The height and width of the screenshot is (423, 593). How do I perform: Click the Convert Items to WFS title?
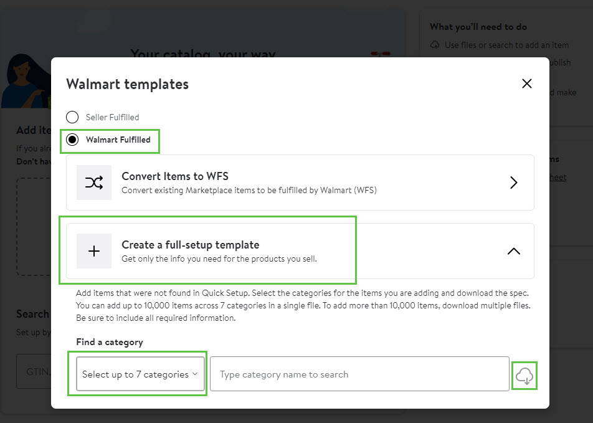coord(174,176)
